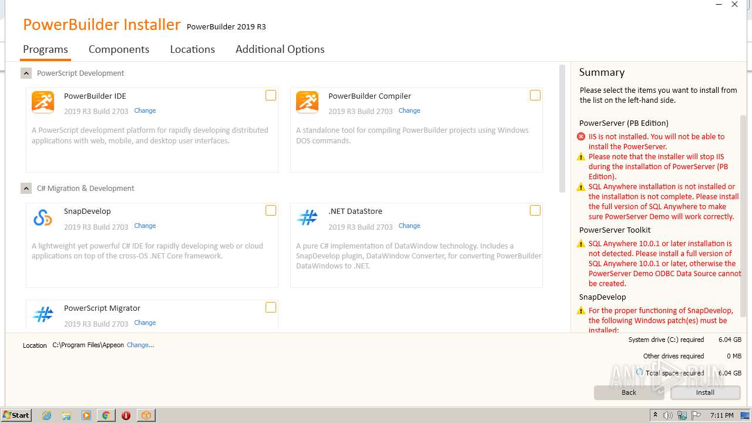Click the Install button
The width and height of the screenshot is (752, 423).
pyautogui.click(x=706, y=393)
